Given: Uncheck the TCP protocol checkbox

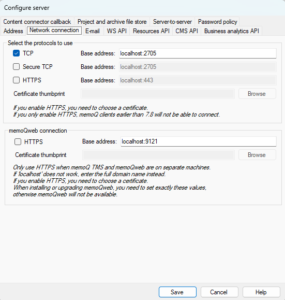Looking at the screenshot, I should click(16, 53).
